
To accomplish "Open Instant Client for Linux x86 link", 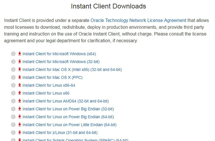I will point(46,93).
